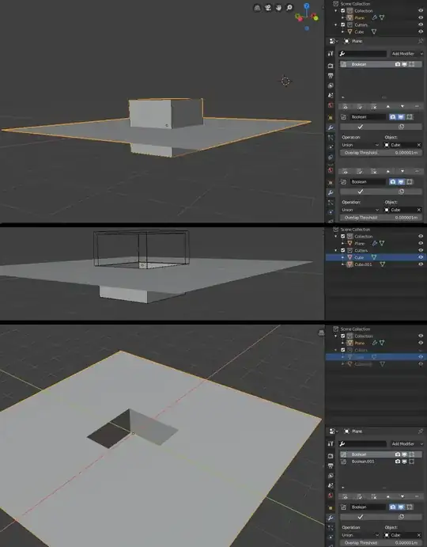Move modifier up arrow under Boolean.001 list

tap(388, 496)
